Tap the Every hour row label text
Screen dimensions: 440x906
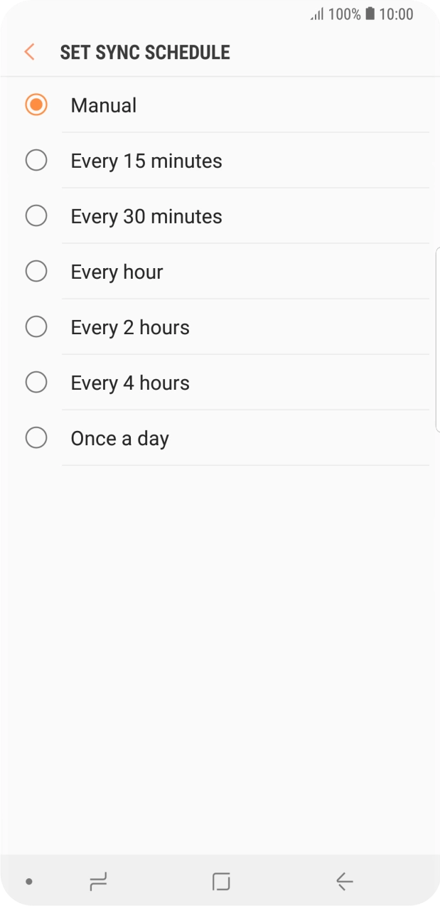tap(117, 271)
